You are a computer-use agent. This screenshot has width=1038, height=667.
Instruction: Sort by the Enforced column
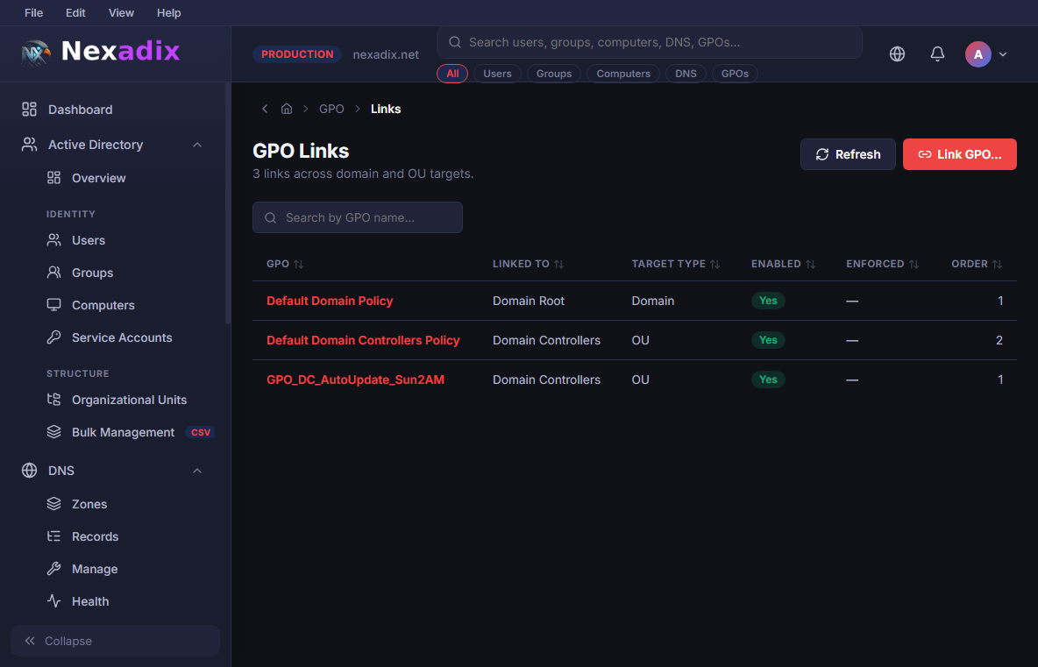point(883,264)
